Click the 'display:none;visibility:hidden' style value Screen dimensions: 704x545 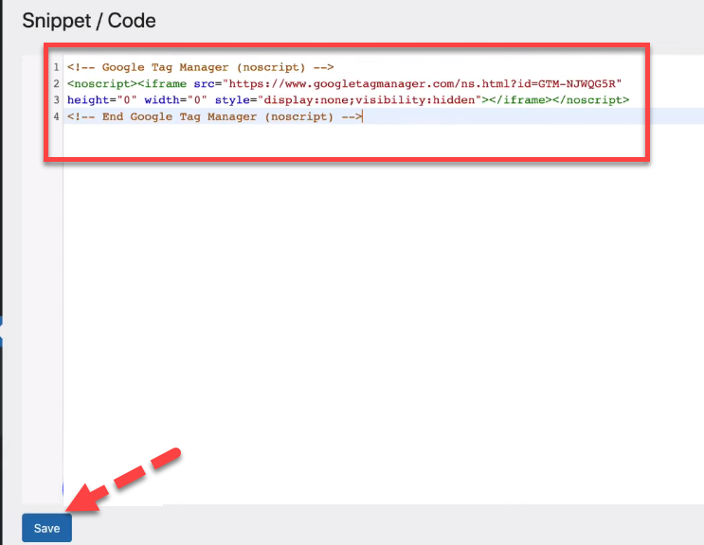pyautogui.click(x=370, y=100)
